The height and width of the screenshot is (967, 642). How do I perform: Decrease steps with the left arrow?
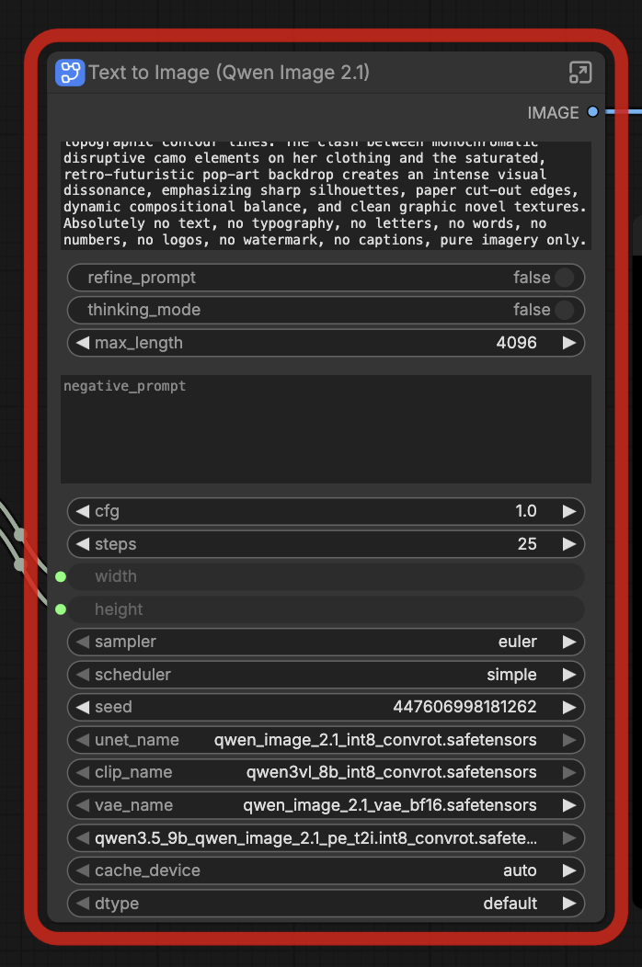coord(83,544)
